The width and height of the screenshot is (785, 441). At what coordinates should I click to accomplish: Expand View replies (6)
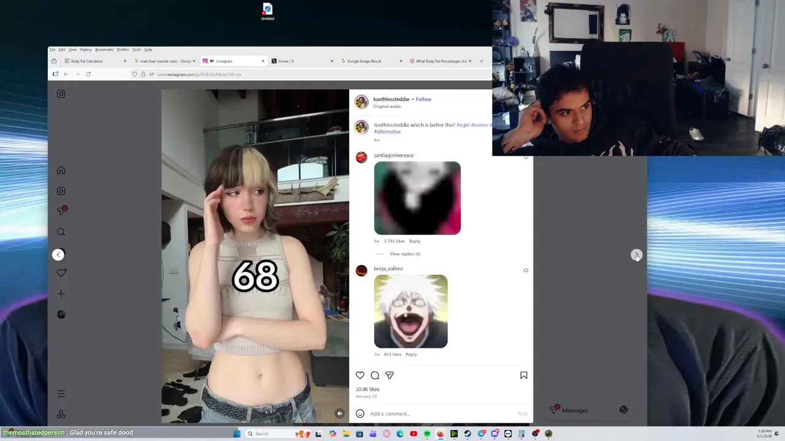point(405,254)
